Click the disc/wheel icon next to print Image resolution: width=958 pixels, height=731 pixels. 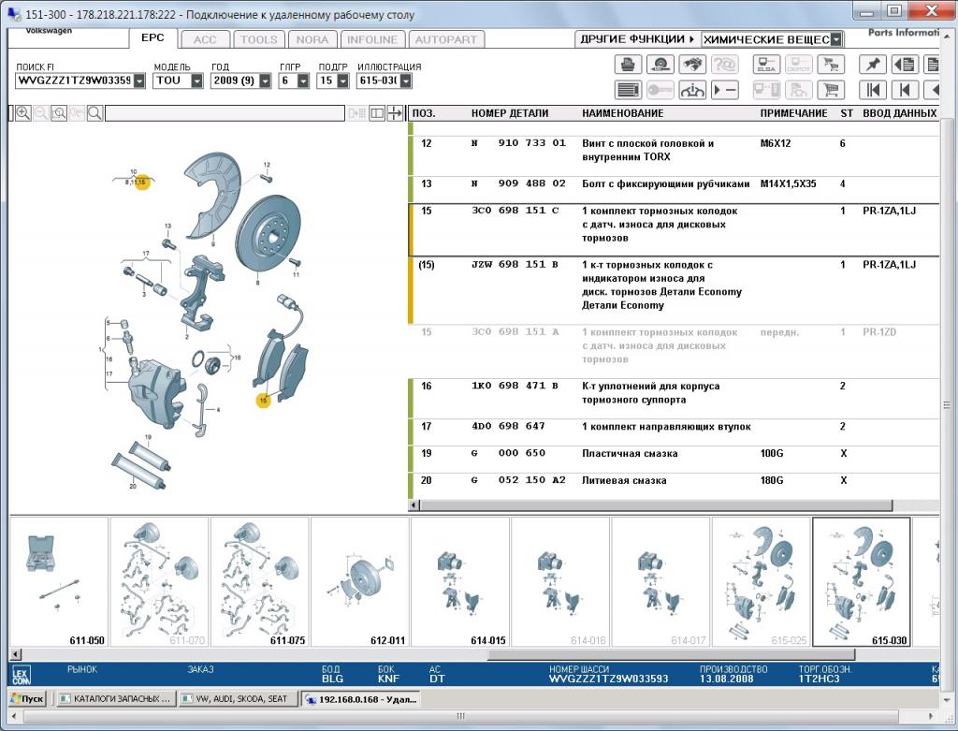tap(660, 65)
